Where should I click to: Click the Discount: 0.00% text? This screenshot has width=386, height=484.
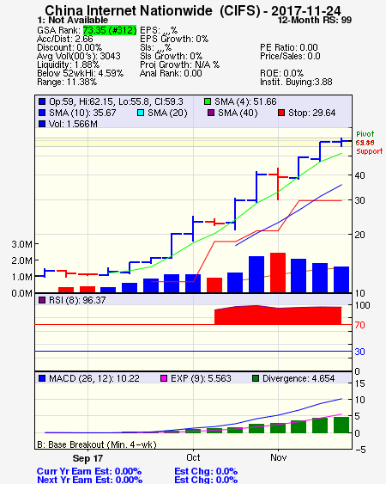coord(69,47)
